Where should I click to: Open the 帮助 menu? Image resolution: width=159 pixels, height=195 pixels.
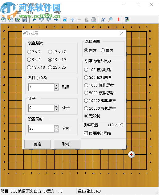pos(58,12)
